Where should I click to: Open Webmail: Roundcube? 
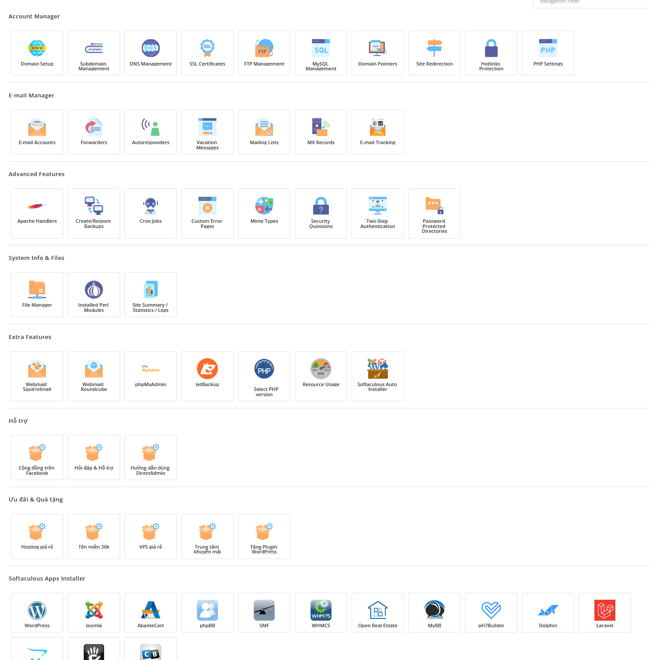94,376
